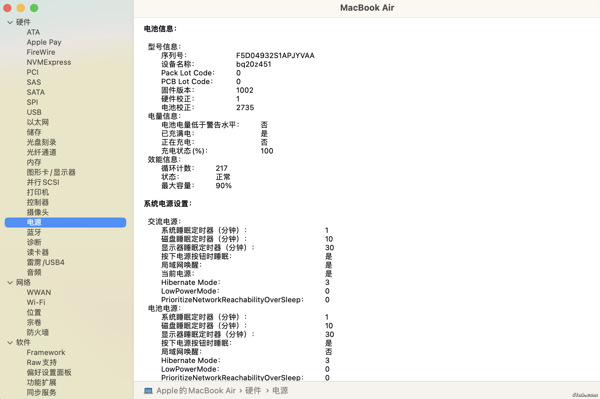600x399 pixels.
Task: Select 雷雳/USB4 Thunderbolt item
Action: (46, 263)
